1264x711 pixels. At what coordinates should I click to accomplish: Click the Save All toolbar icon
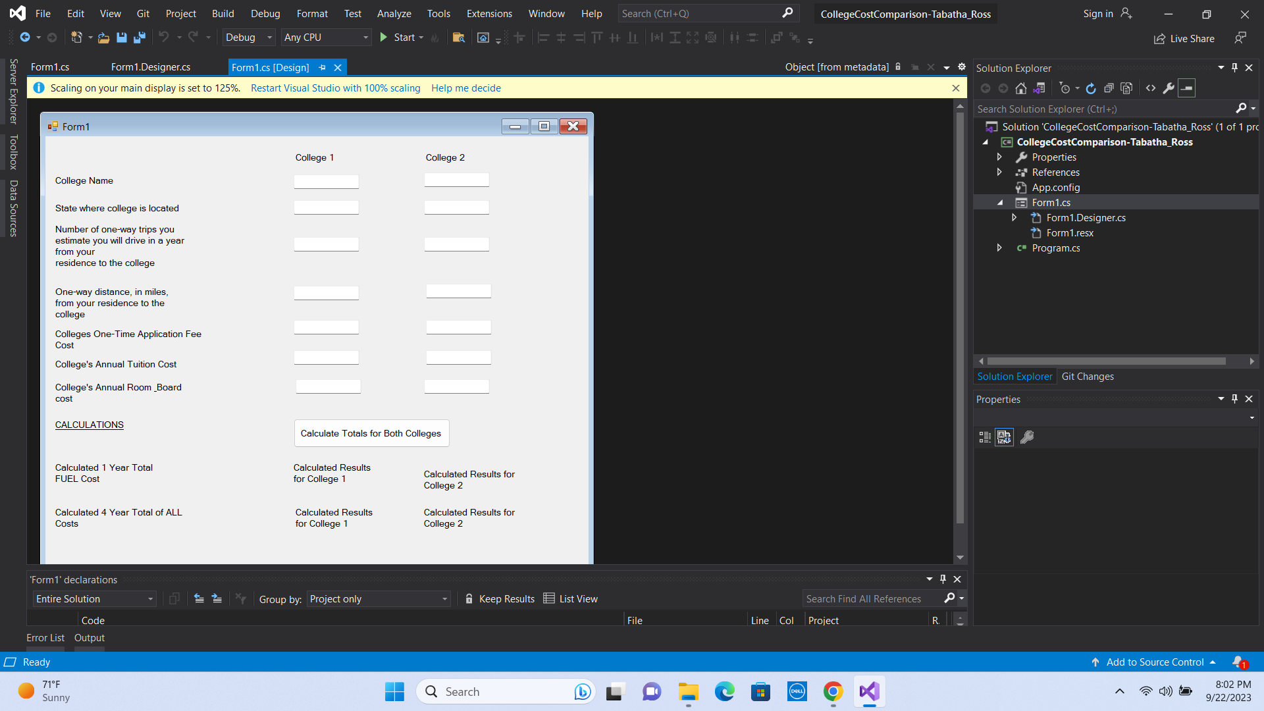coord(139,38)
